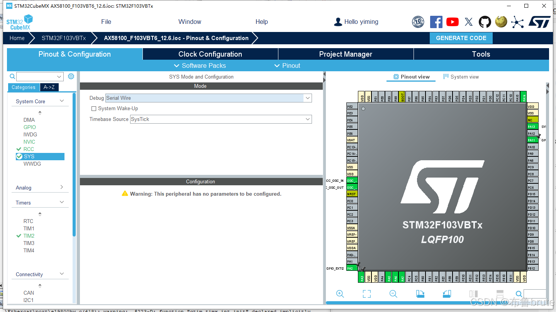Click the wiki globe icon
The height and width of the screenshot is (312, 556).
coord(501,22)
